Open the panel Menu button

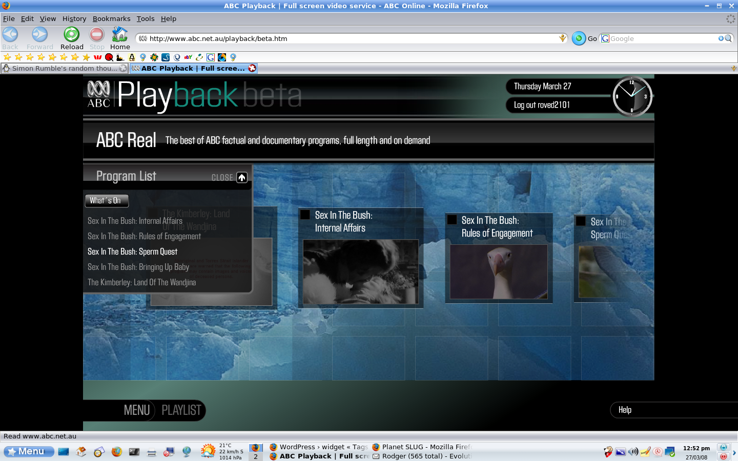click(29, 452)
